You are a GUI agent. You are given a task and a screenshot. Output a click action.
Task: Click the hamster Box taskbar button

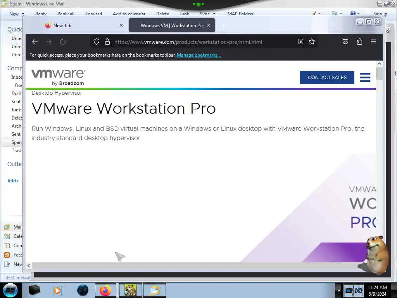click(x=131, y=290)
